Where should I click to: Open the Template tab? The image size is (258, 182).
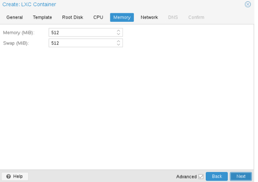coord(42,17)
